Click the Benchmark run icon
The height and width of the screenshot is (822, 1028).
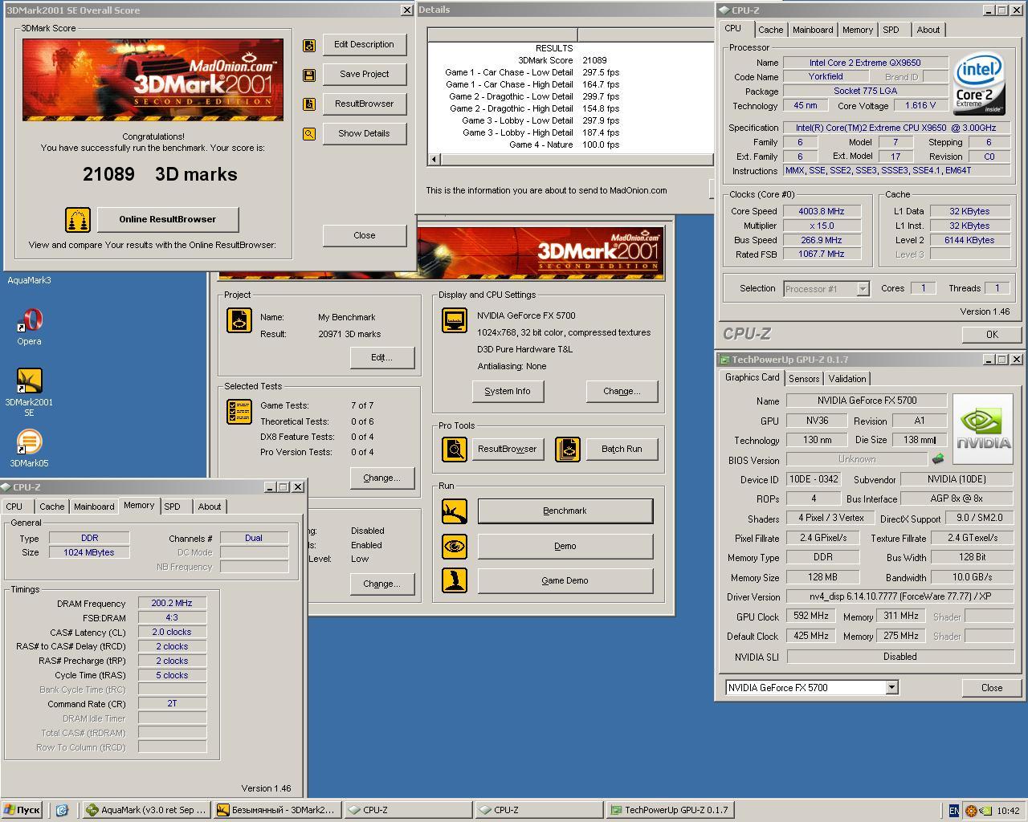455,511
